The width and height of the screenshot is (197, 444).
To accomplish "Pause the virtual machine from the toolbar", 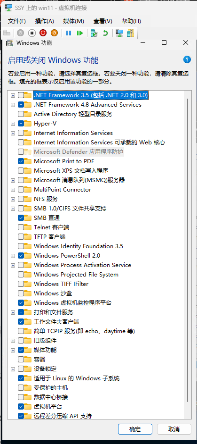I will 69,33.
